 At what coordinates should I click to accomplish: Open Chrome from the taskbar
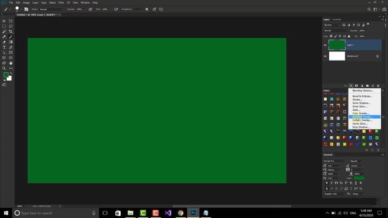[x=181, y=213]
